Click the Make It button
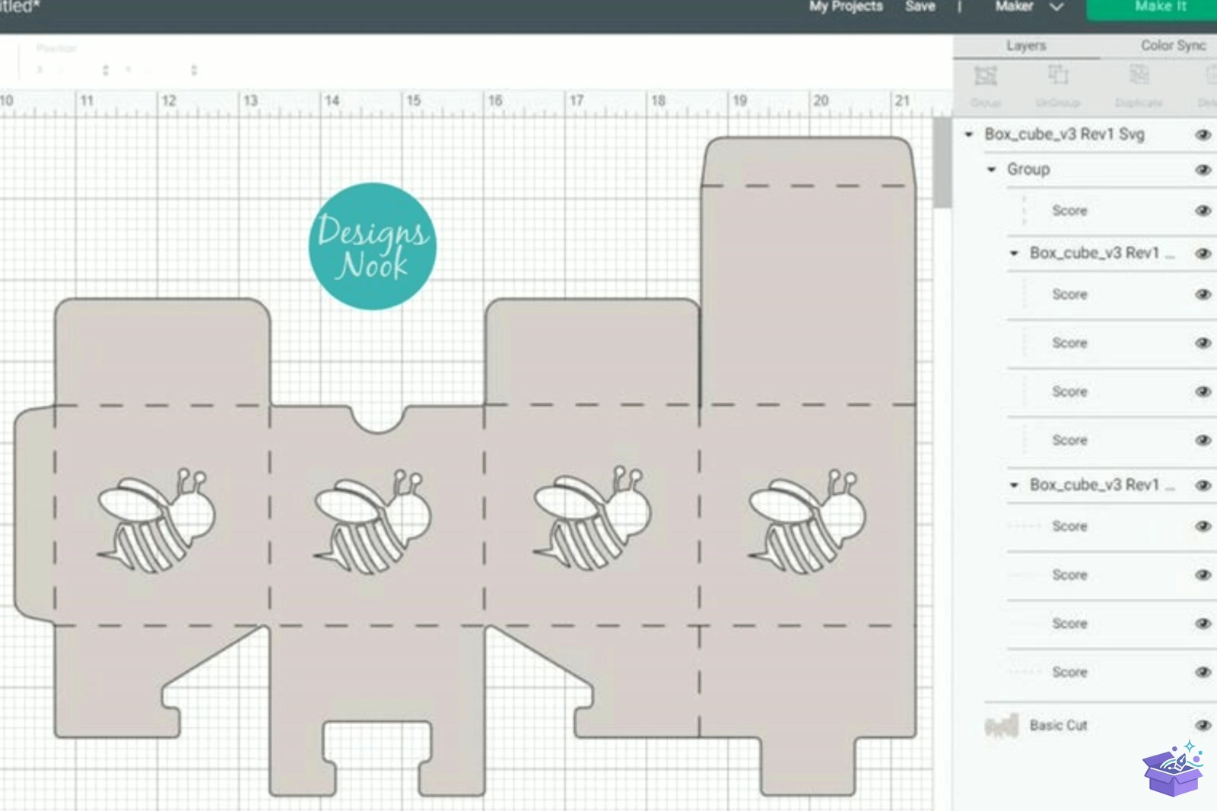The width and height of the screenshot is (1217, 811). 1160,8
